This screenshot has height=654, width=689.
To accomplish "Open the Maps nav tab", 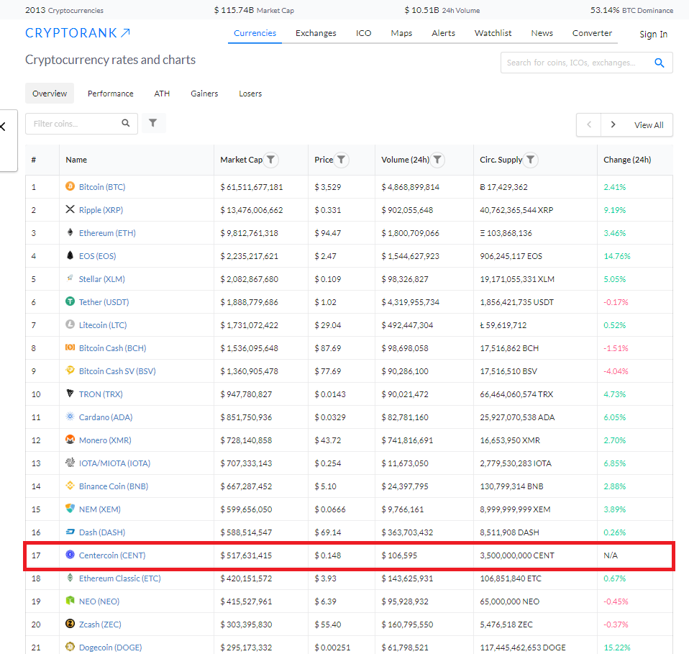I will point(401,33).
